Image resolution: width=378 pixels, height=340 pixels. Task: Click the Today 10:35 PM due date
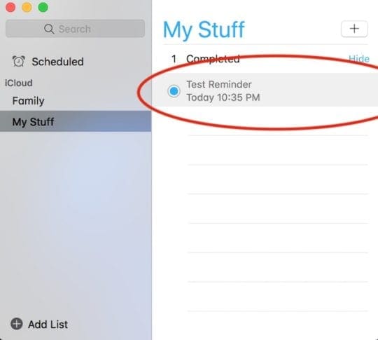click(x=223, y=97)
